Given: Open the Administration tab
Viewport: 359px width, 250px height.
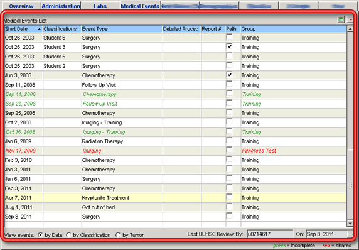Looking at the screenshot, I should pyautogui.click(x=61, y=6).
